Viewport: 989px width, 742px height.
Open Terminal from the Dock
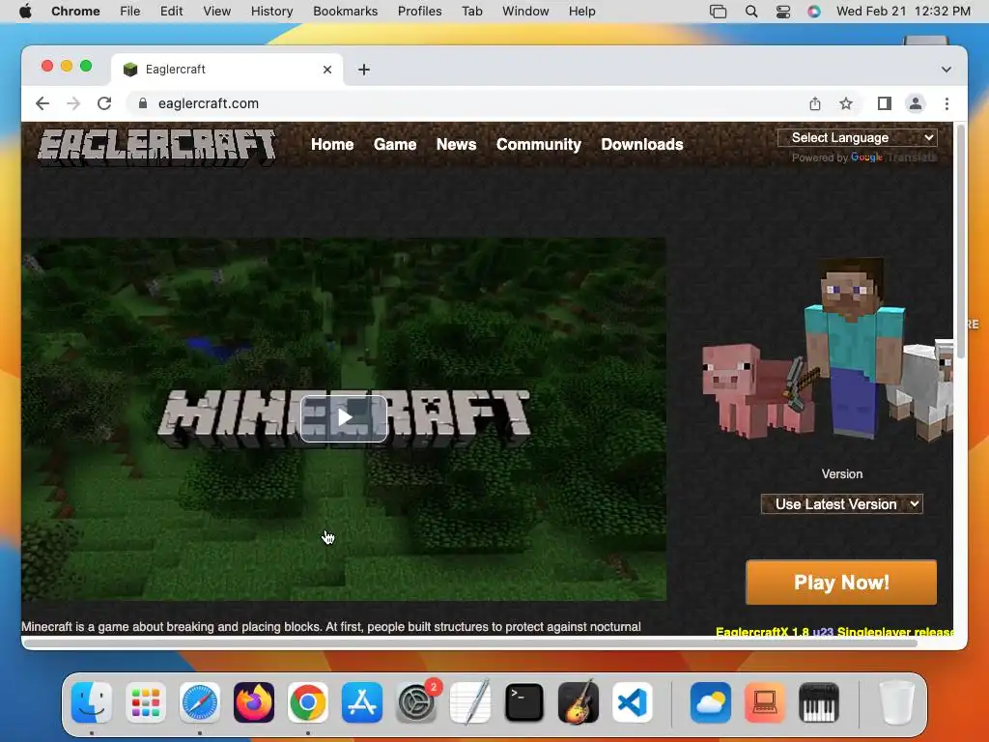(524, 702)
